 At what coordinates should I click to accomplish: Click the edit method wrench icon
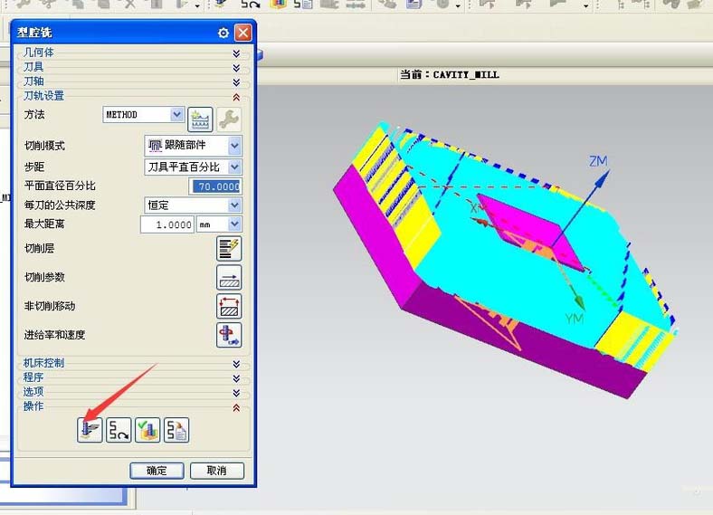point(229,119)
